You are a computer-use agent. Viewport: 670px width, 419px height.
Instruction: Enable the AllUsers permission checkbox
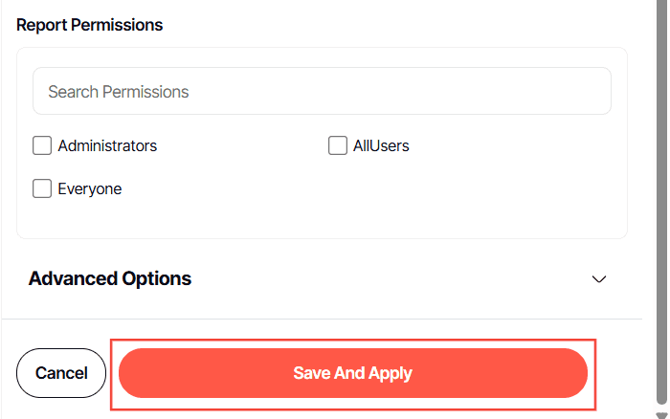tap(337, 146)
